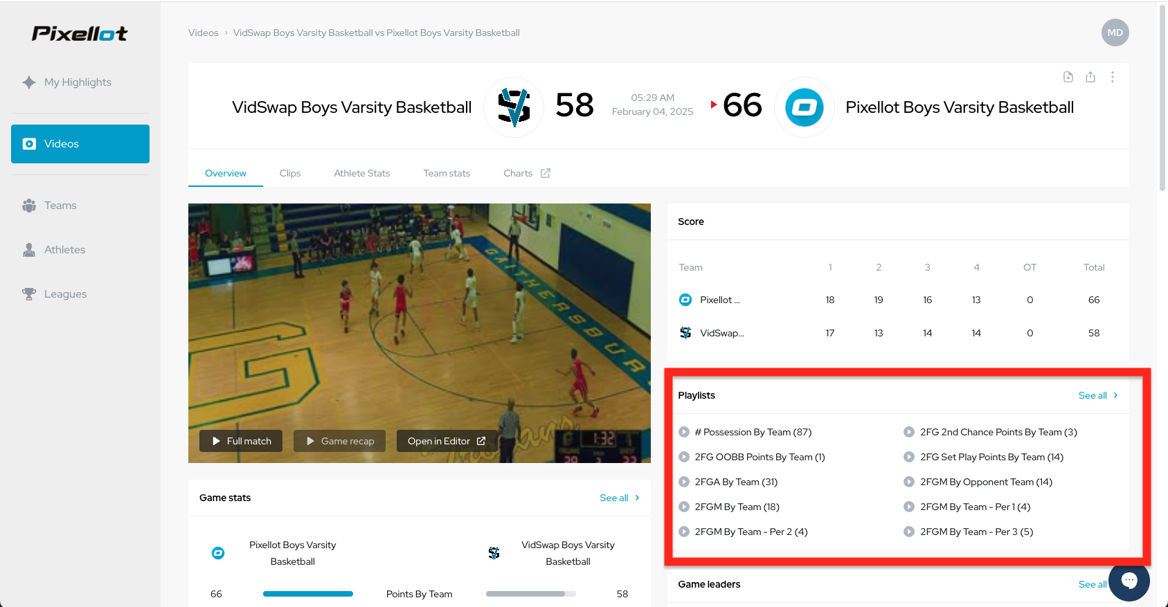This screenshot has width=1168, height=607.
Task: Play the 2FG OOBB Points By Team icon
Action: pyautogui.click(x=684, y=457)
